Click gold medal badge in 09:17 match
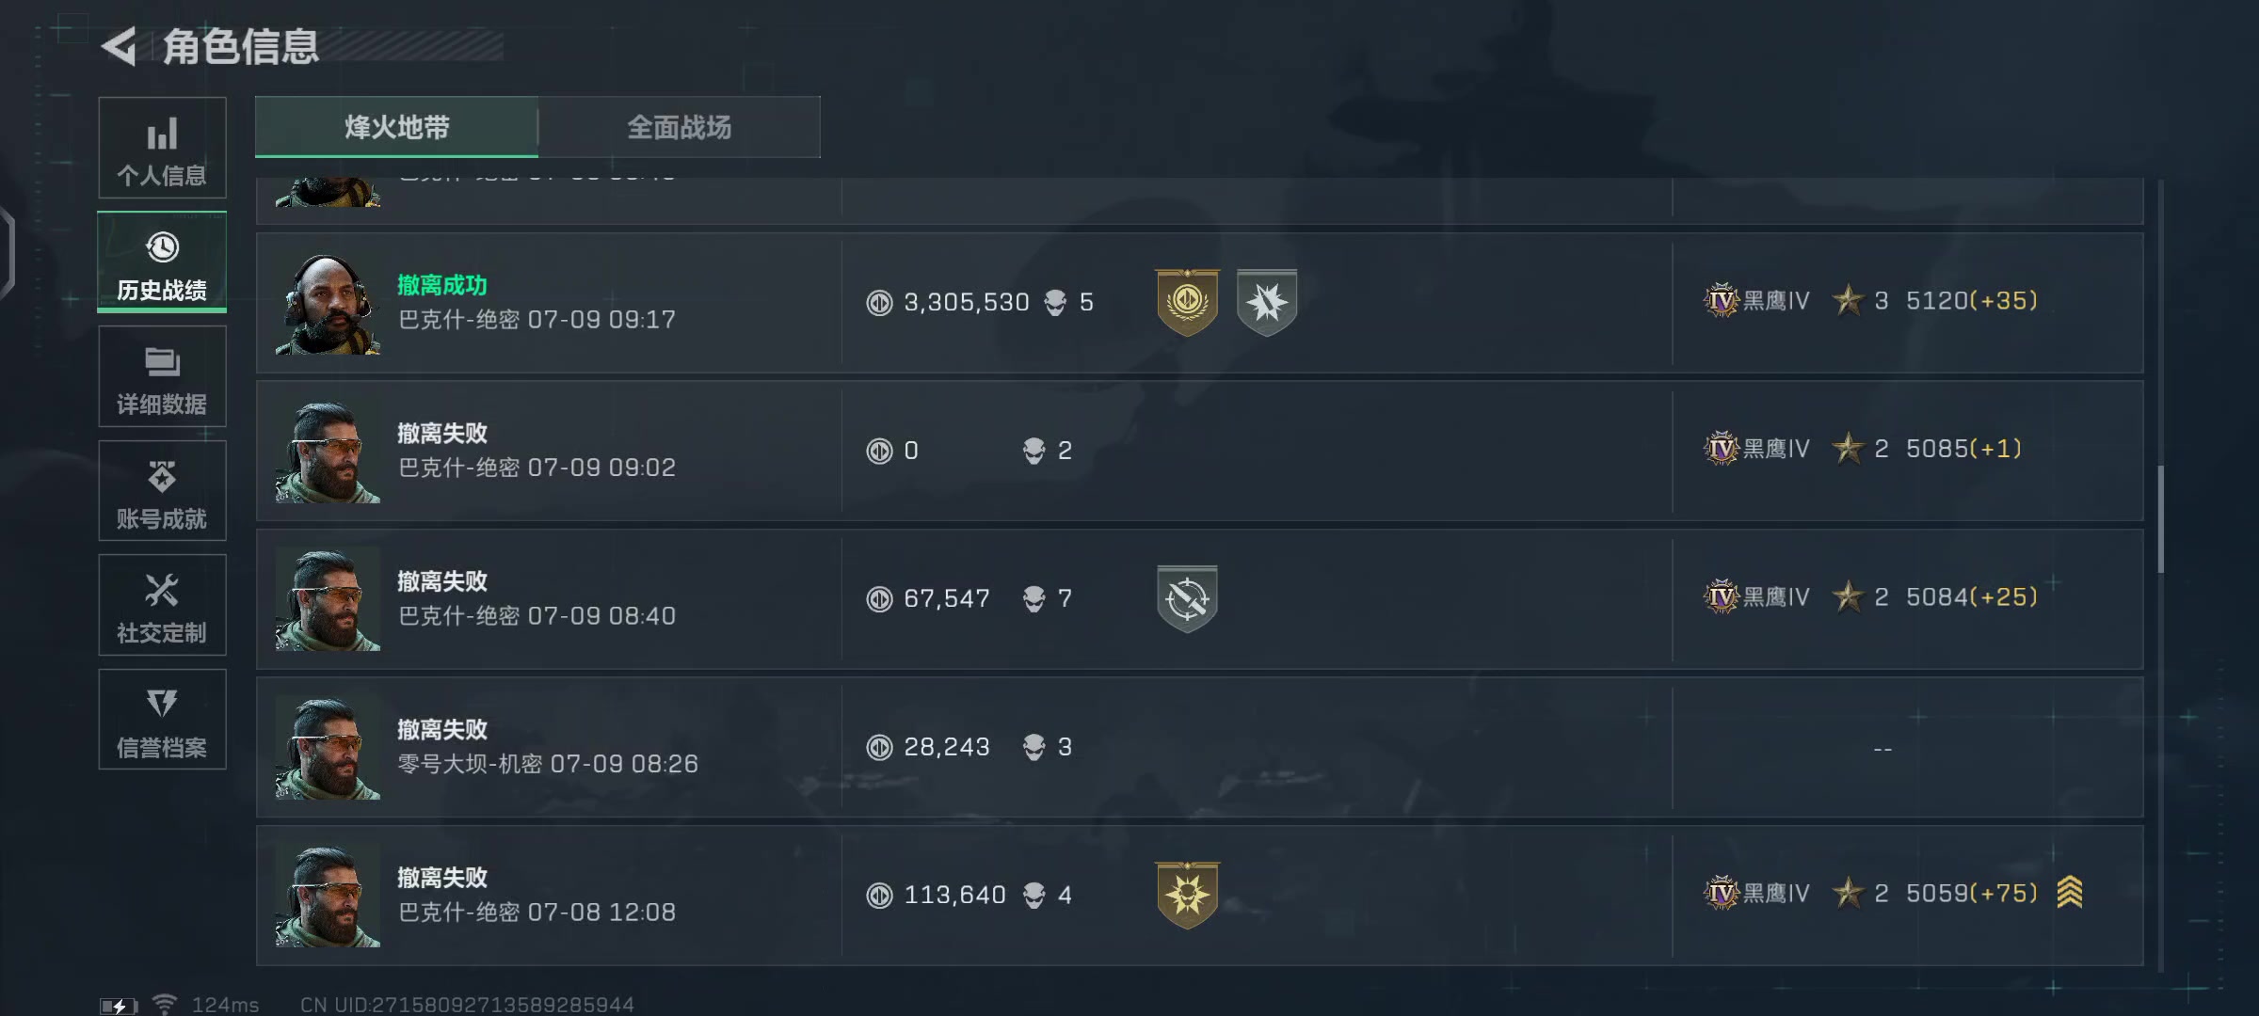 [x=1187, y=302]
